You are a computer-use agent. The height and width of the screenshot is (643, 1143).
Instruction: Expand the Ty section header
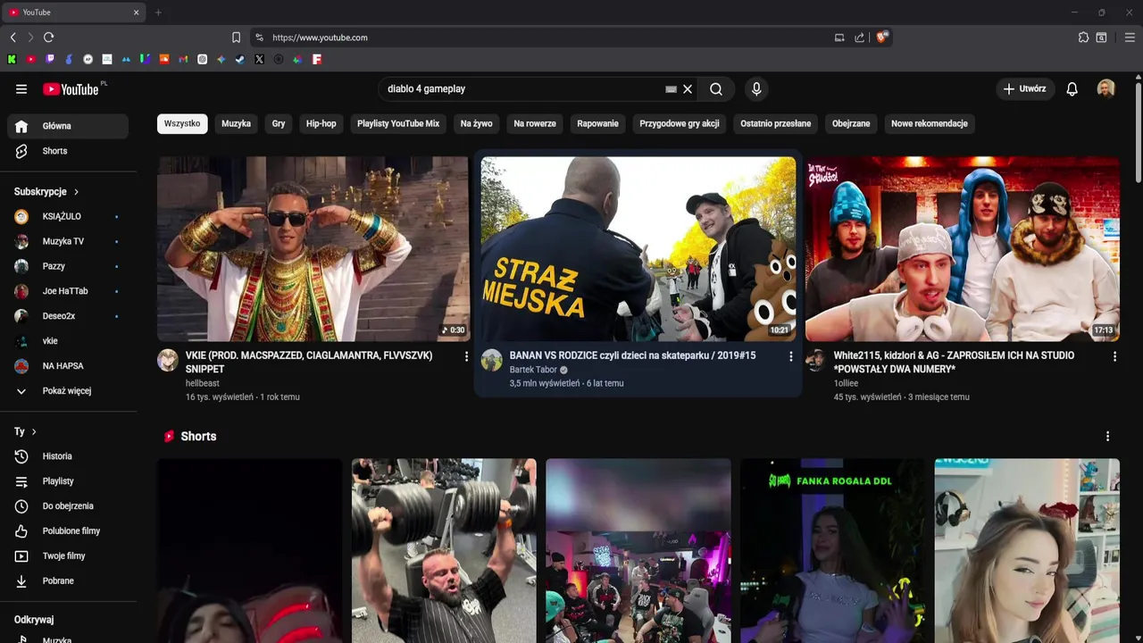(25, 431)
